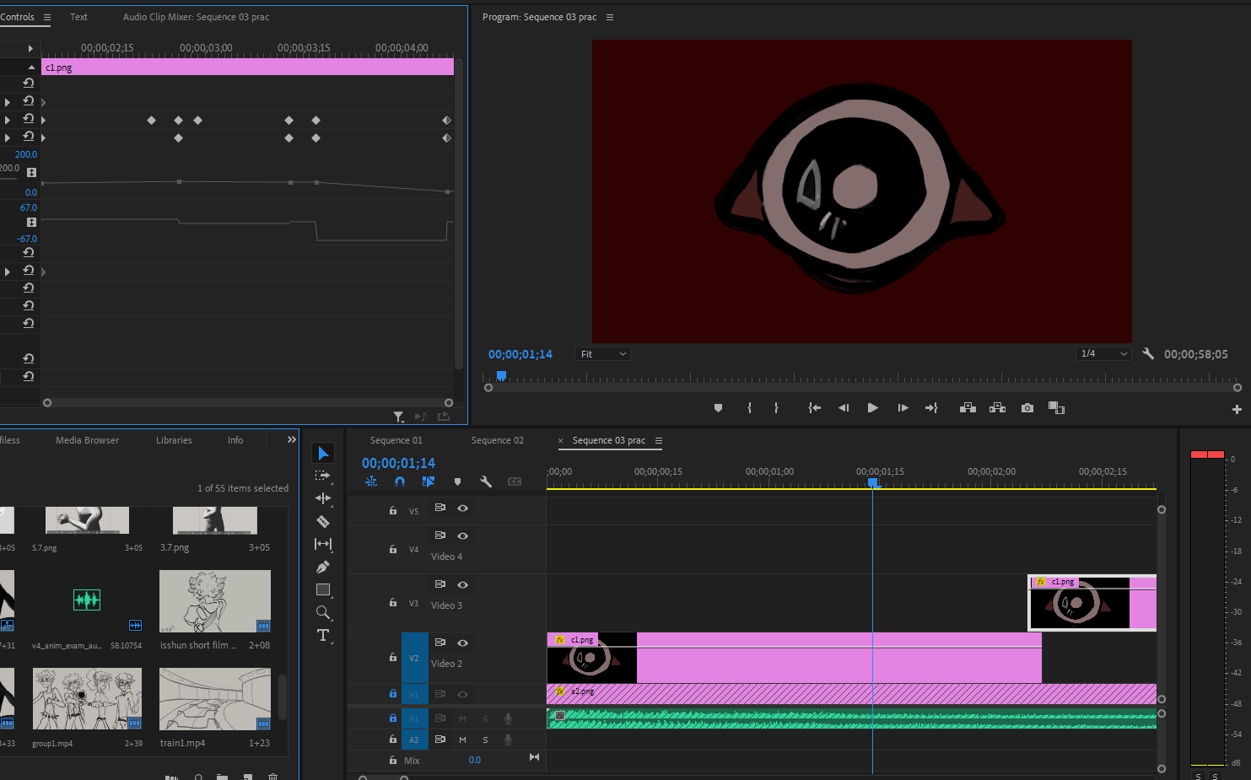Hide the Video 4 track output
Viewport: 1251px width, 780px height.
point(462,536)
